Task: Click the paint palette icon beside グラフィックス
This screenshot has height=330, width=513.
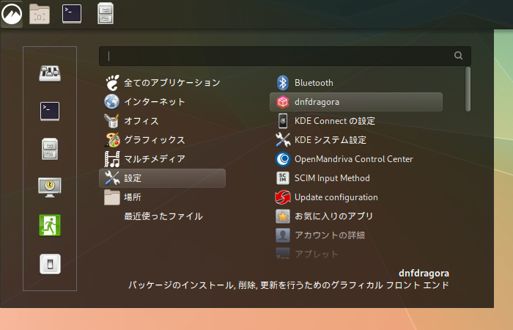Action: coord(112,140)
